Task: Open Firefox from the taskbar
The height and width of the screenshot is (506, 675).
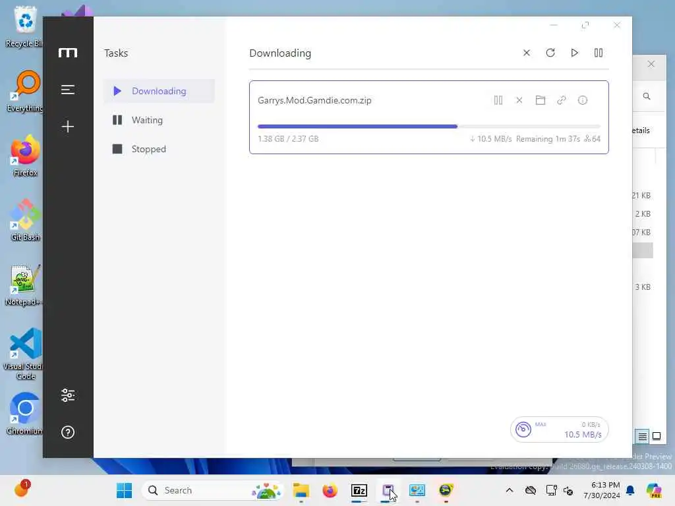Action: tap(330, 490)
